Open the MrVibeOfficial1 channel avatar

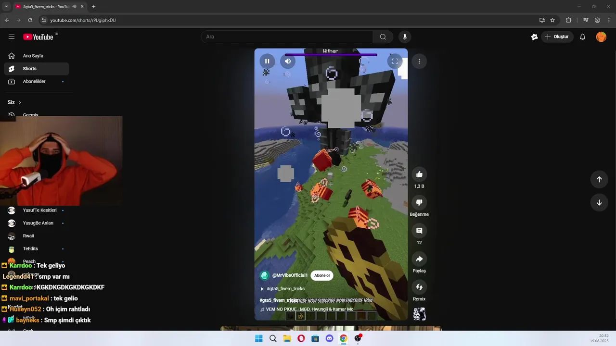click(264, 275)
